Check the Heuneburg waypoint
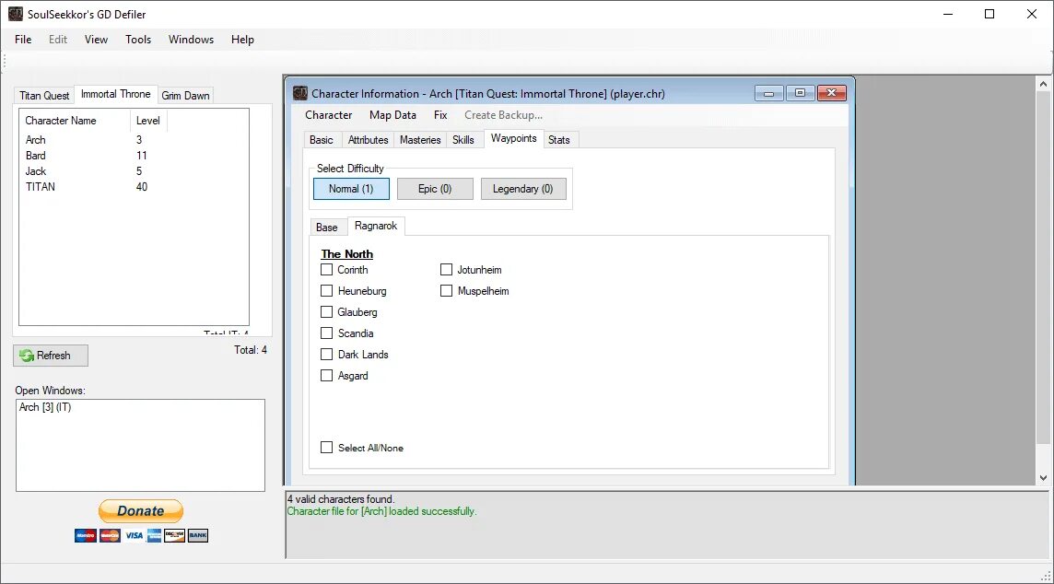 click(327, 291)
